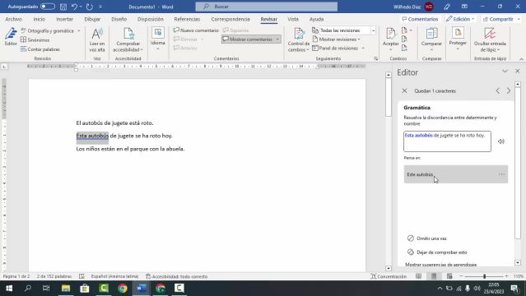Start Leer en voz alta
Viewport: 526px width, 296px height.
pos(97,39)
